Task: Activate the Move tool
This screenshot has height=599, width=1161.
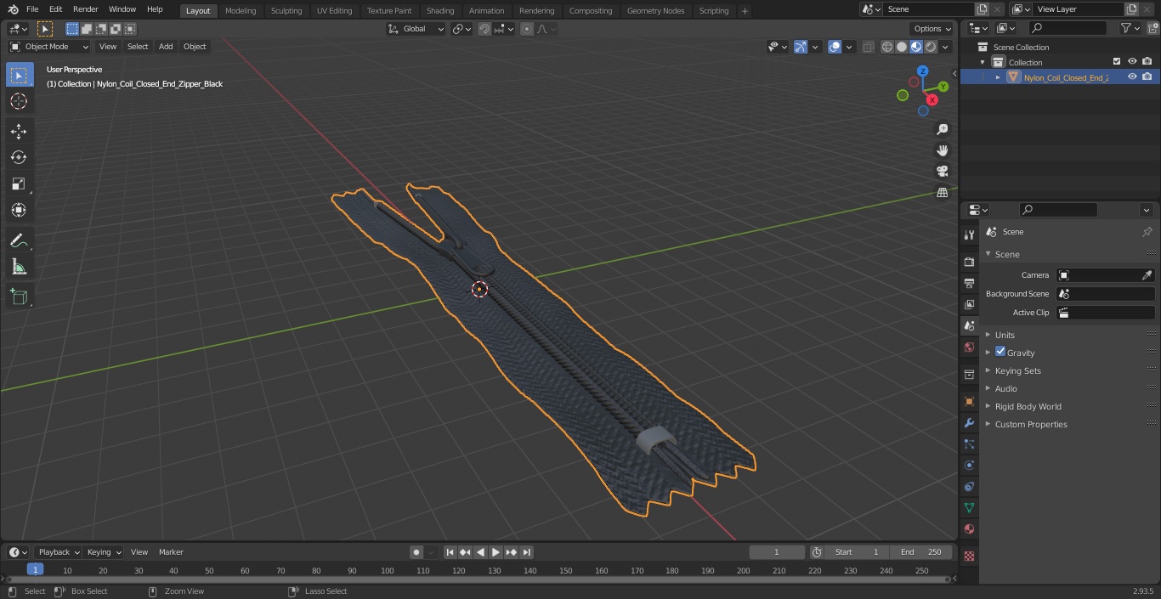Action: click(19, 132)
